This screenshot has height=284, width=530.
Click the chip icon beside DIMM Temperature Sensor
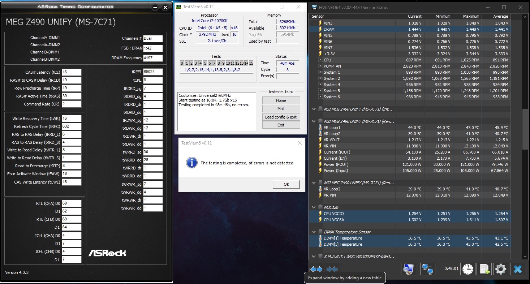(x=320, y=232)
